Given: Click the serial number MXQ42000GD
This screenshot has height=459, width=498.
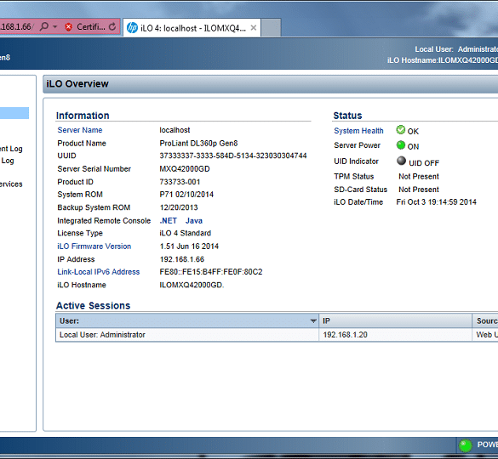Looking at the screenshot, I should 185,169.
